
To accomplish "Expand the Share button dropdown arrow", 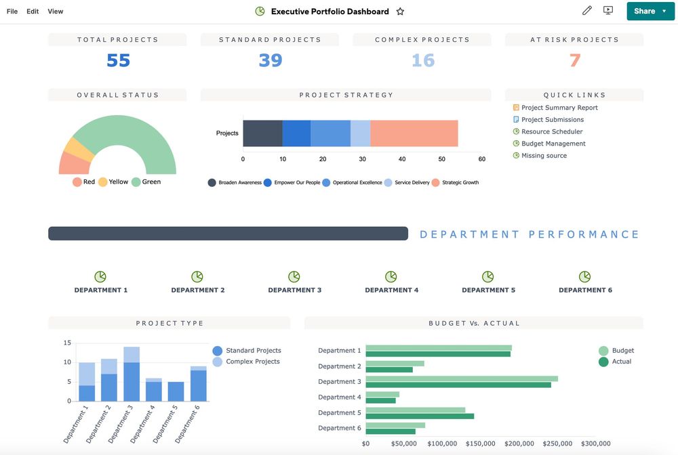I will click(x=664, y=12).
